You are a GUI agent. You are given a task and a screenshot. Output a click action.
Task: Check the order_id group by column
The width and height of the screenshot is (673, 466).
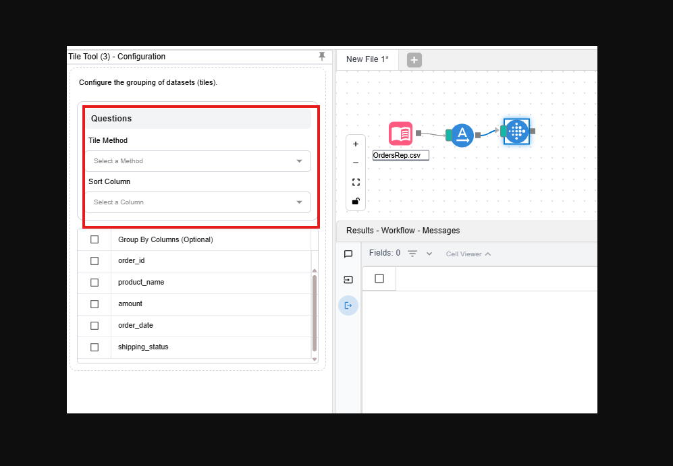tap(95, 261)
